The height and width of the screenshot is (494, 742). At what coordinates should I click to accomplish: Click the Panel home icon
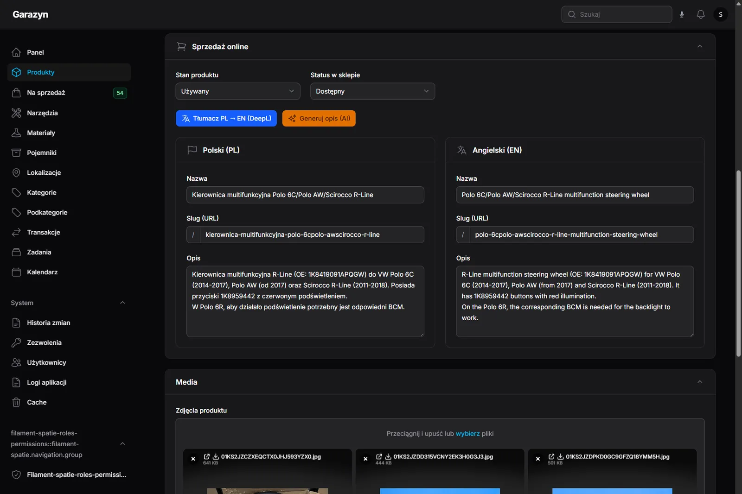[16, 52]
